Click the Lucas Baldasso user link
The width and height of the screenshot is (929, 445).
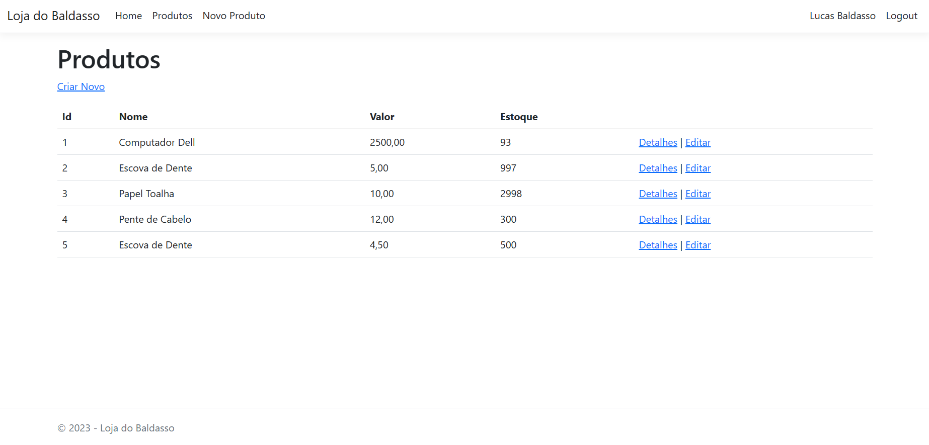pos(842,16)
